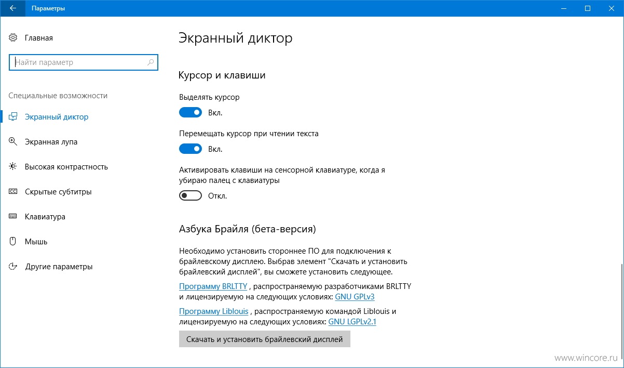Click the Экранный диктор page title
The image size is (624, 368).
coord(236,38)
